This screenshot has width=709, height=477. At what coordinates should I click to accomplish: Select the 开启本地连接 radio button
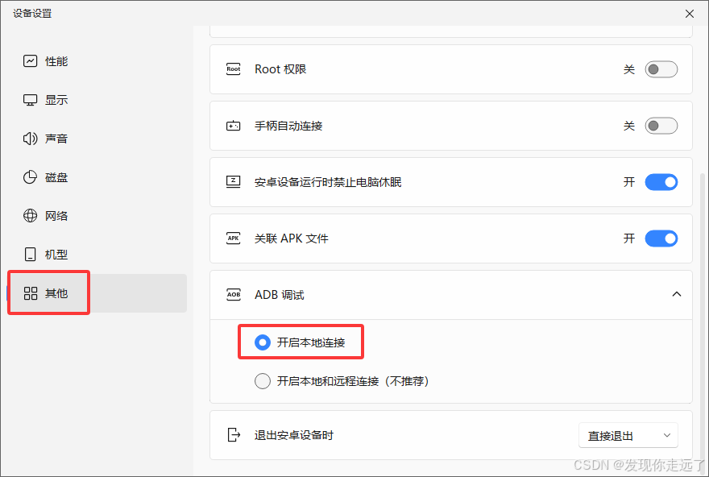pyautogui.click(x=263, y=342)
